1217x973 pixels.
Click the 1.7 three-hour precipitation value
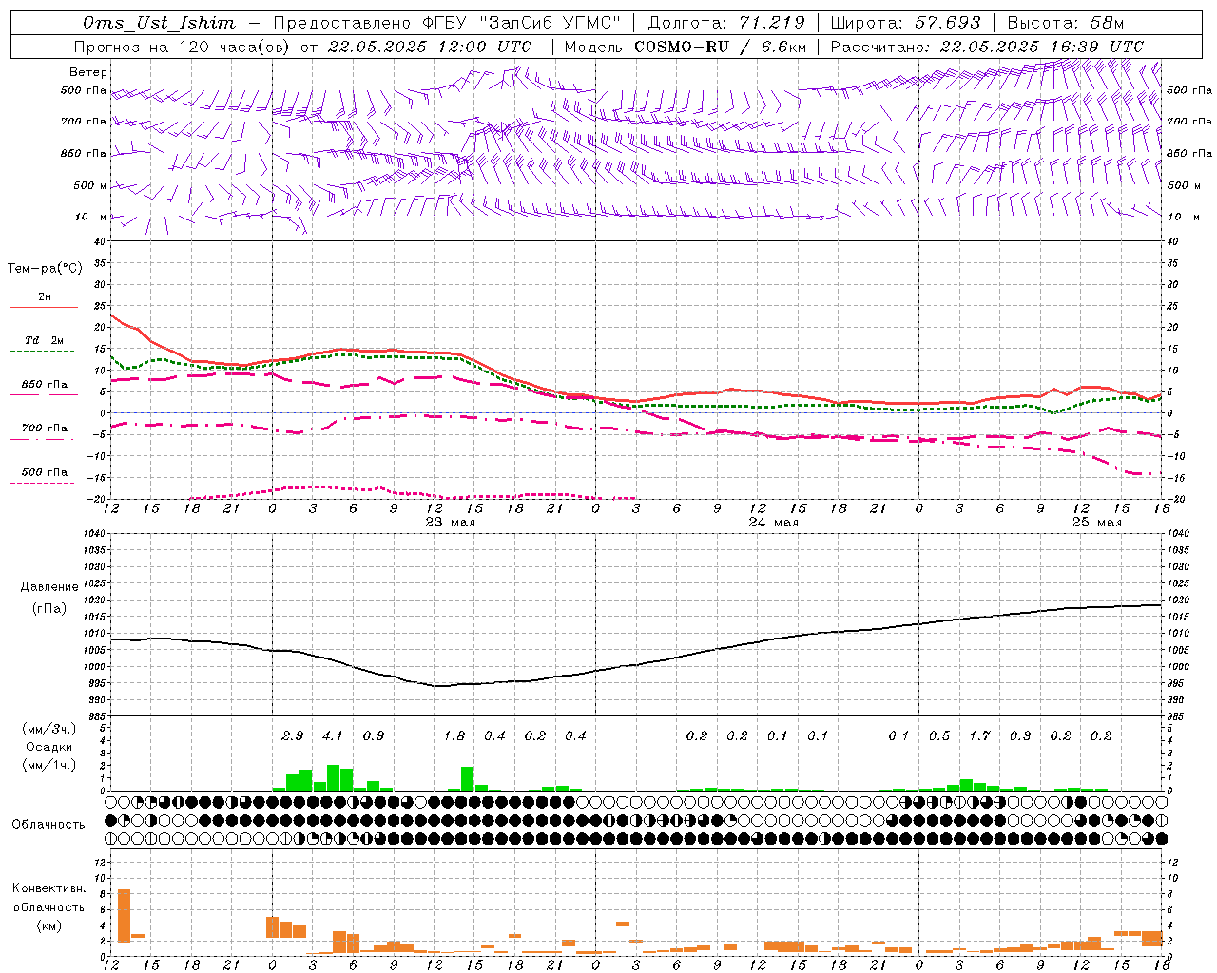point(979,736)
